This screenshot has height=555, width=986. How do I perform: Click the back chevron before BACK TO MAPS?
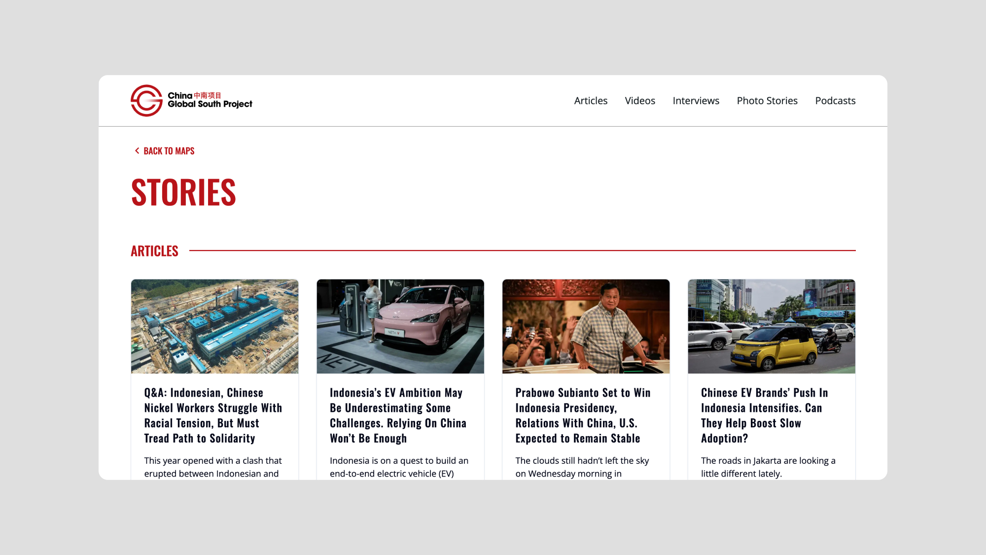137,151
